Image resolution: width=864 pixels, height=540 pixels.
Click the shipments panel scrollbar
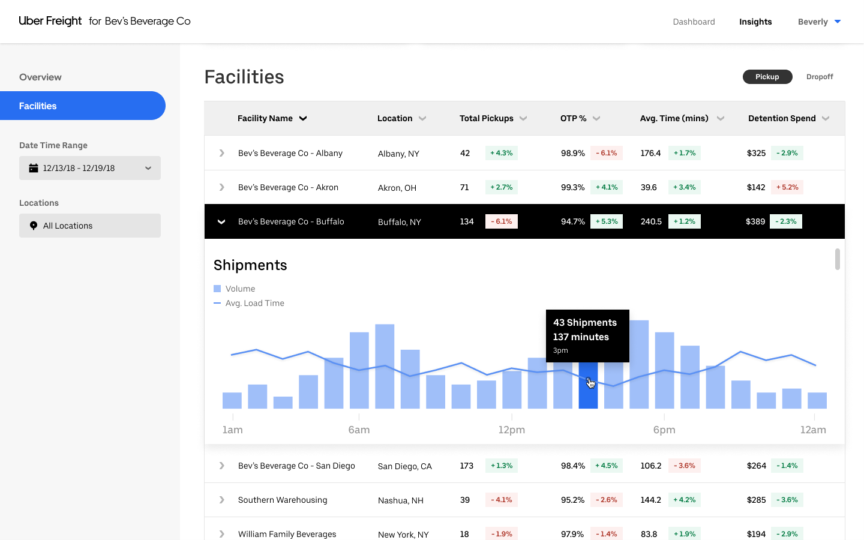[x=837, y=259]
